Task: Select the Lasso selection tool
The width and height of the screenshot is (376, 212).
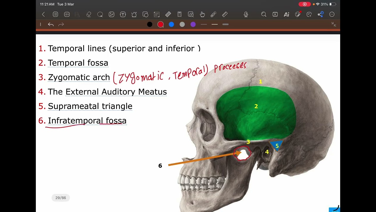Action: [100, 14]
